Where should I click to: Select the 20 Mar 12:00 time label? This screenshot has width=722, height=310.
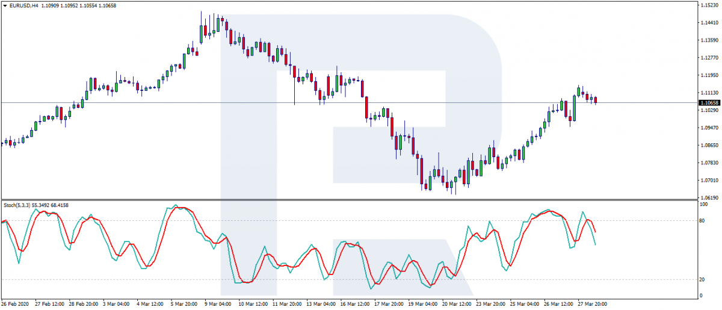click(458, 304)
